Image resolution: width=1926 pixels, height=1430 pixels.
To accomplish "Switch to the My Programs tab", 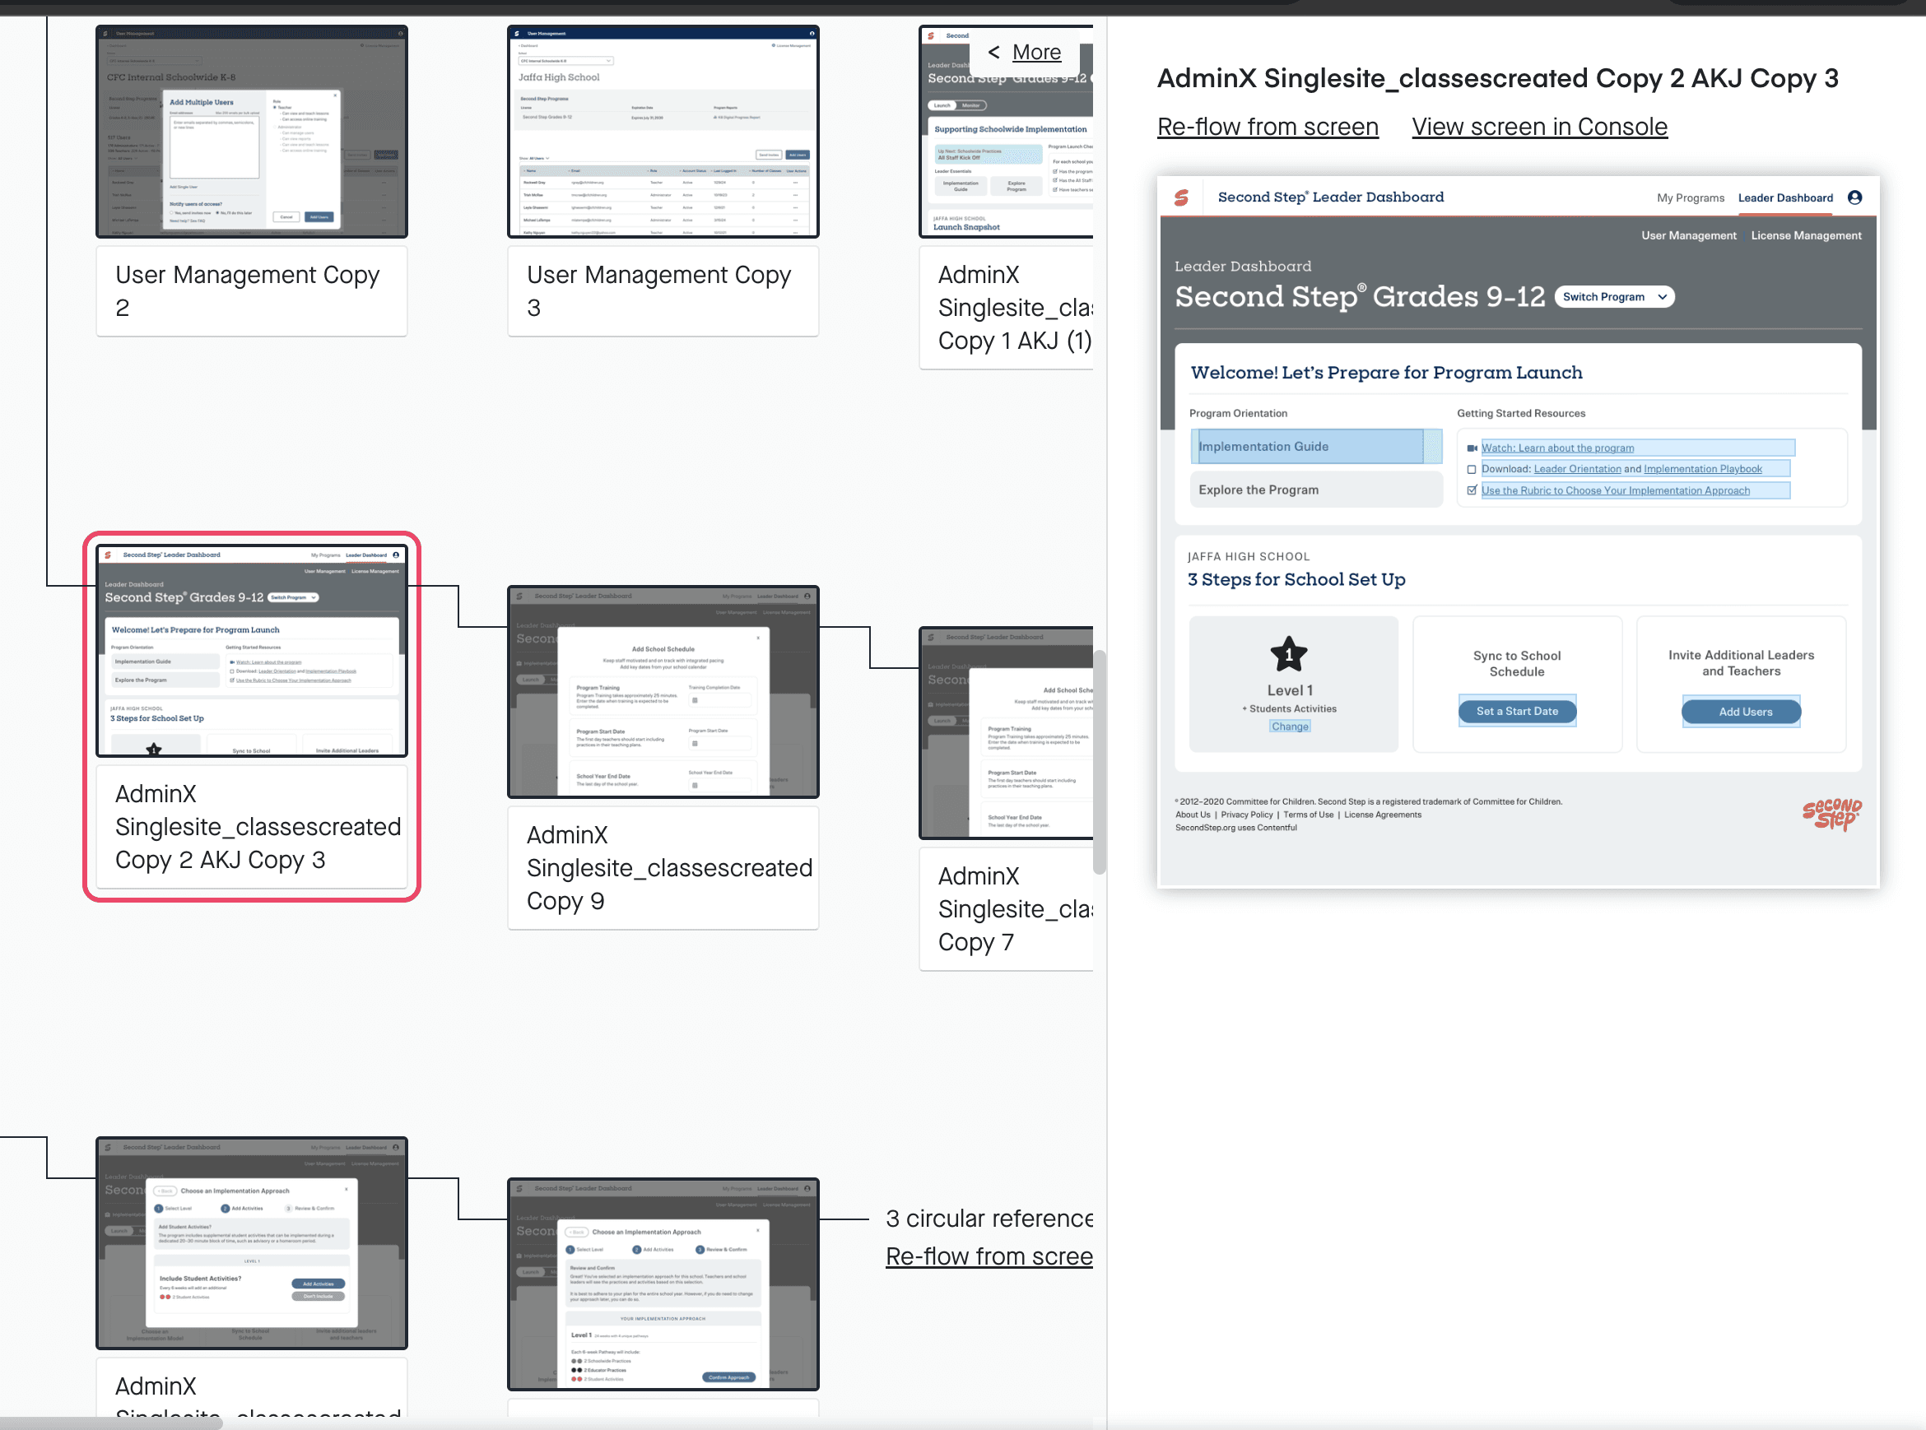I will click(x=1690, y=198).
